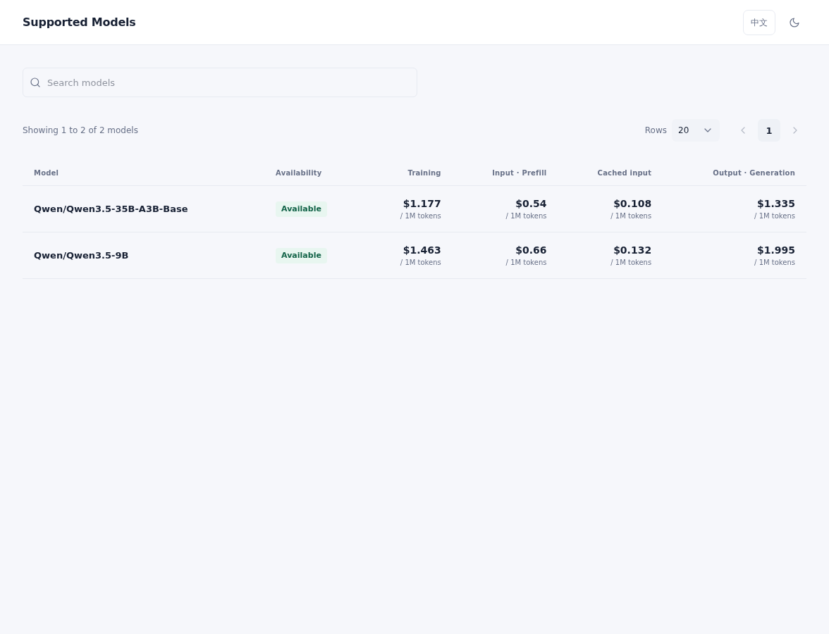Select Qwen/Qwen3.5-35B-A3B-Base model name
This screenshot has width=829, height=634.
click(111, 209)
